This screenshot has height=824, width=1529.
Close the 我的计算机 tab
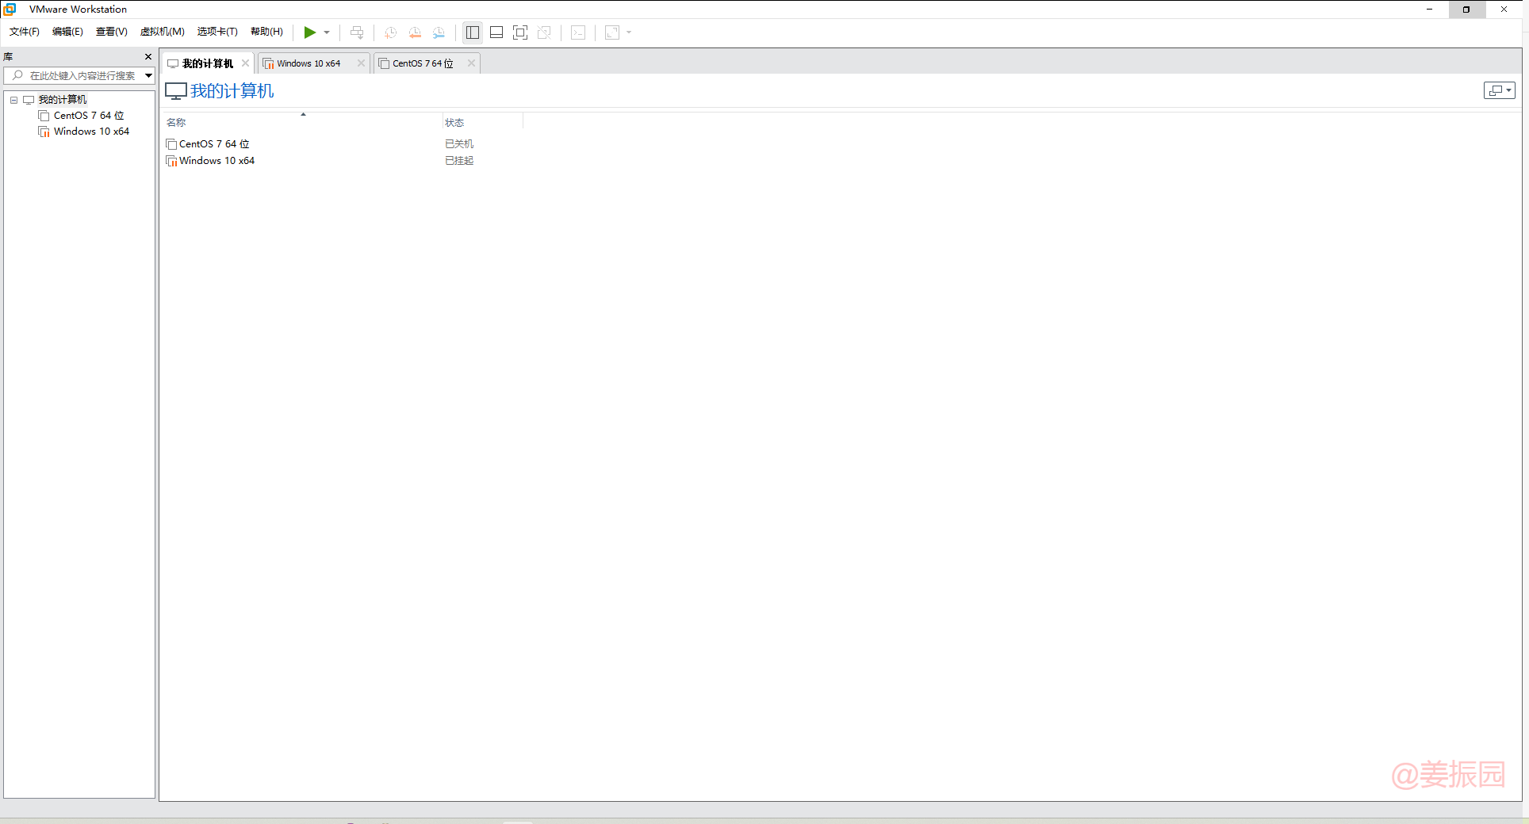(245, 63)
